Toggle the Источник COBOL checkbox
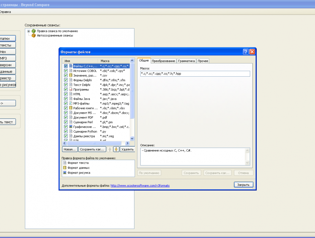315x238 pixels. pos(66,71)
